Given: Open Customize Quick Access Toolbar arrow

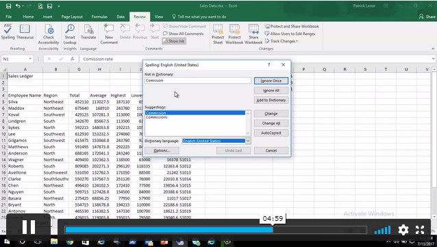Looking at the screenshot, I should pos(59,6).
